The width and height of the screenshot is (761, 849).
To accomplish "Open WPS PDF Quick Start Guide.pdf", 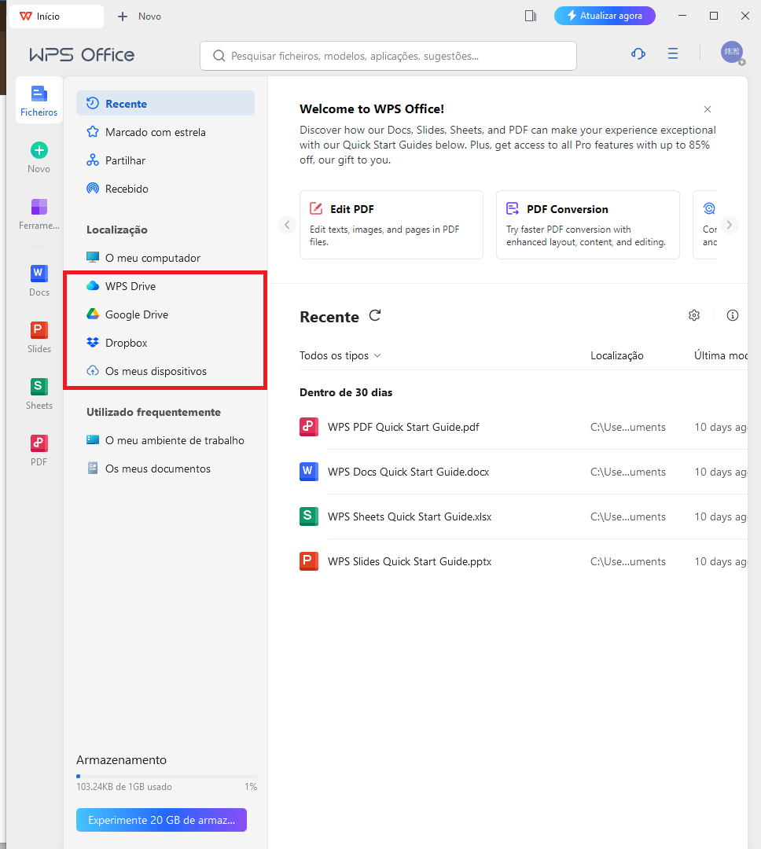I will (403, 427).
